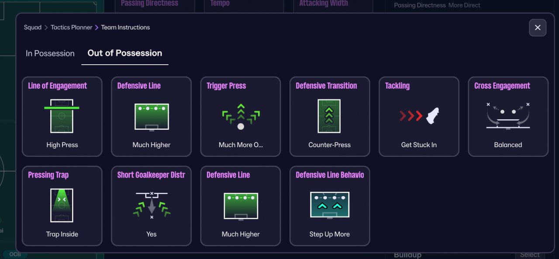Screen dimensions: 559x259
Task: Click the Defensive Line Behaviour arrows icon
Action: coord(329,205)
